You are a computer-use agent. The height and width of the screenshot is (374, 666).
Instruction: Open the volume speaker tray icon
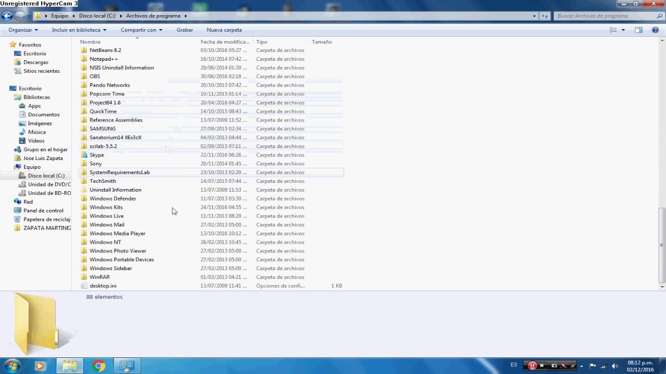[x=614, y=366]
